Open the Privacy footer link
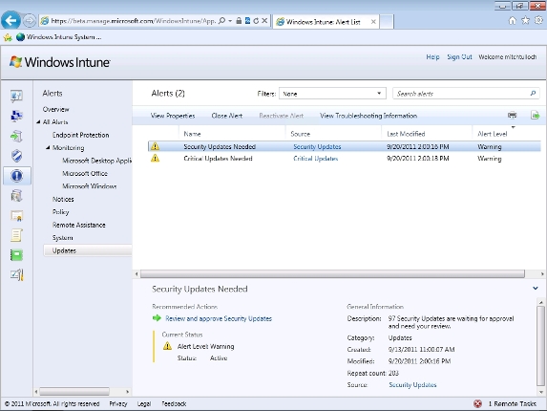The height and width of the screenshot is (411, 547). [x=118, y=403]
